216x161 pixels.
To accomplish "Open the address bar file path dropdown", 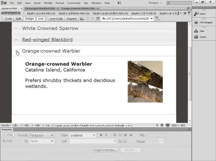I will tap(152, 19).
